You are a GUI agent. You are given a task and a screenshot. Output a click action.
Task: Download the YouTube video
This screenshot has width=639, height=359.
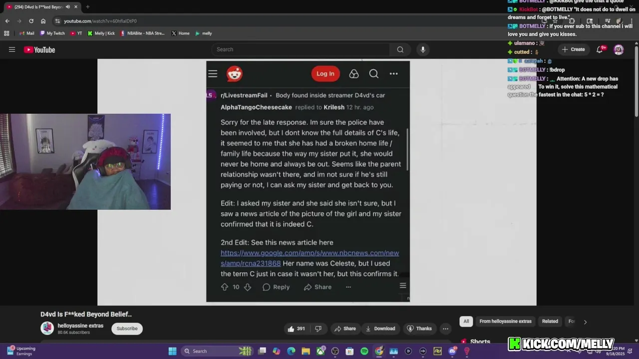click(380, 329)
